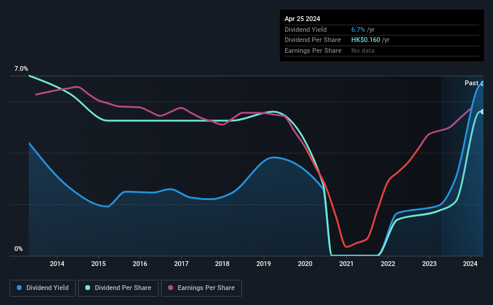Image resolution: width=493 pixels, height=305 pixels.
Task: Toggle the Earnings Per Share legend button
Action: click(201, 288)
